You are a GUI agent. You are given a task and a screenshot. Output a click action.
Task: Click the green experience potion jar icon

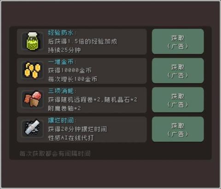[33, 41]
